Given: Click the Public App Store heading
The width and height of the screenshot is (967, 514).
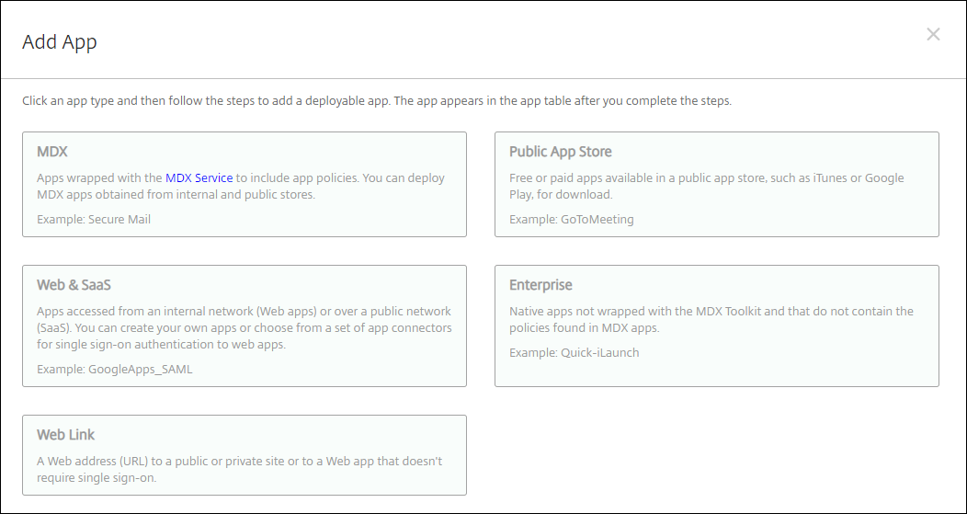Looking at the screenshot, I should point(560,152).
